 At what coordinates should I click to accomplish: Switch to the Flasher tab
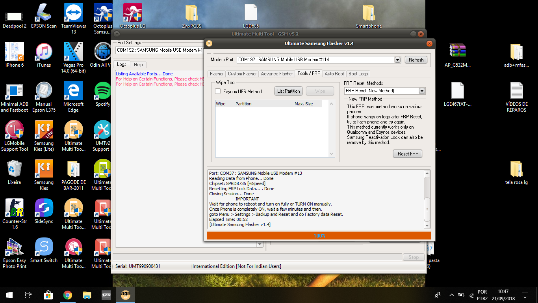pos(217,74)
